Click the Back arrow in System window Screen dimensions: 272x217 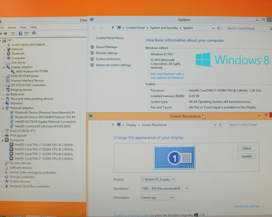coord(94,28)
